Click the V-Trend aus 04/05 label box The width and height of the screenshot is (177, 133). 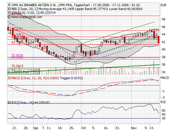[x=23, y=72]
